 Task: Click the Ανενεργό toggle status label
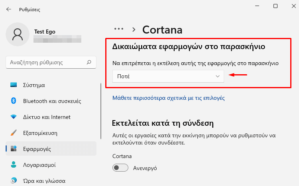(145, 168)
